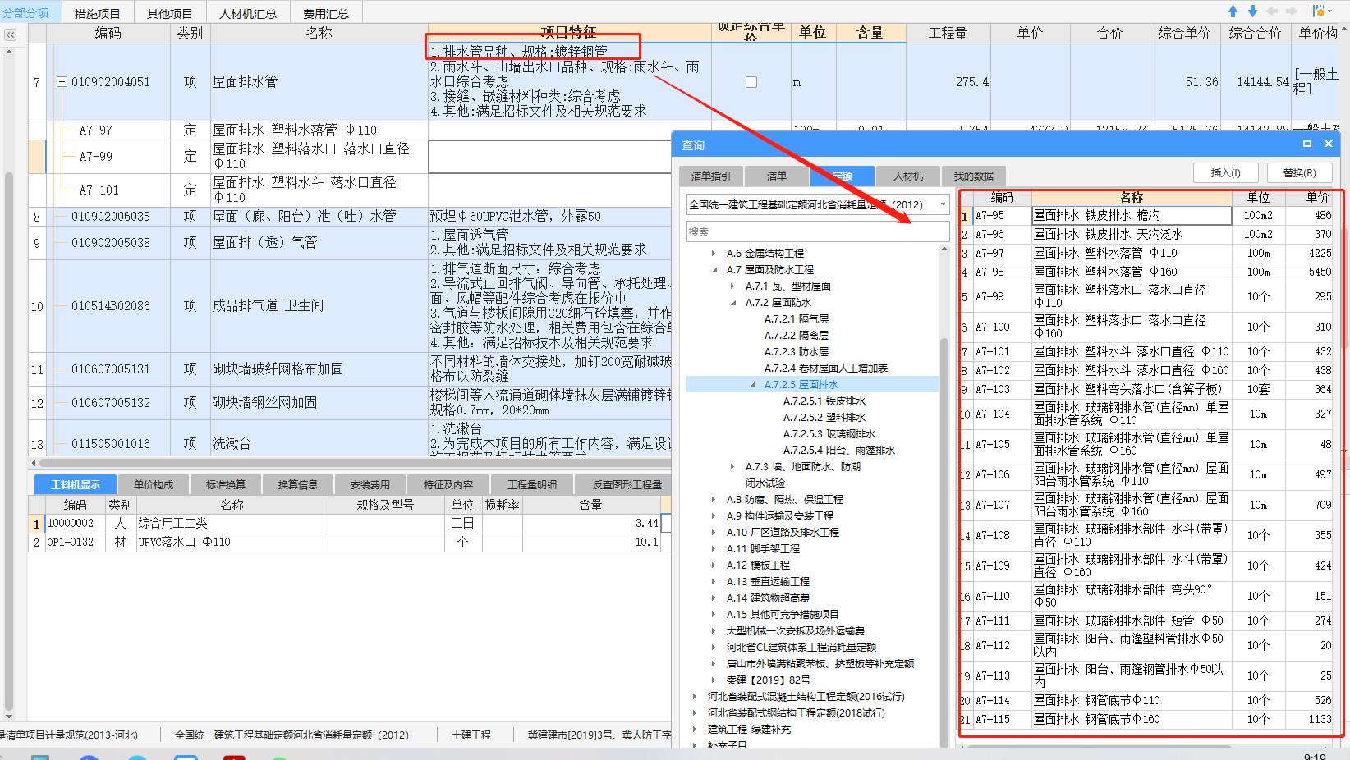Select main table row A7-101 塑料水斗
This screenshot has height=760, width=1350.
[x=351, y=190]
